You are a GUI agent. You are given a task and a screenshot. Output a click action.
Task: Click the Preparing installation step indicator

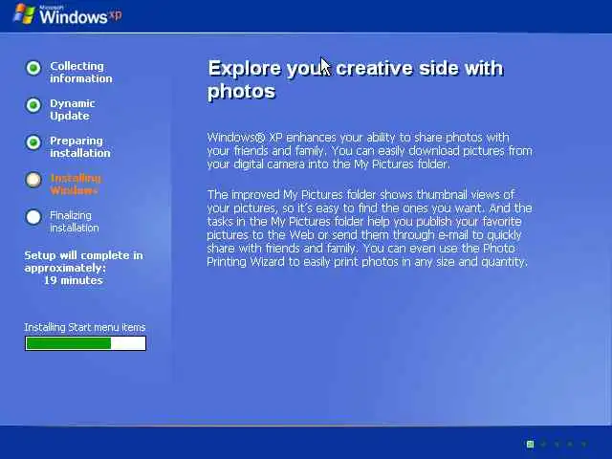(x=33, y=142)
